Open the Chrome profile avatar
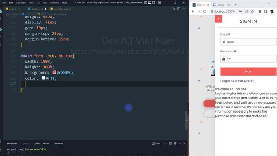 pos(272,12)
